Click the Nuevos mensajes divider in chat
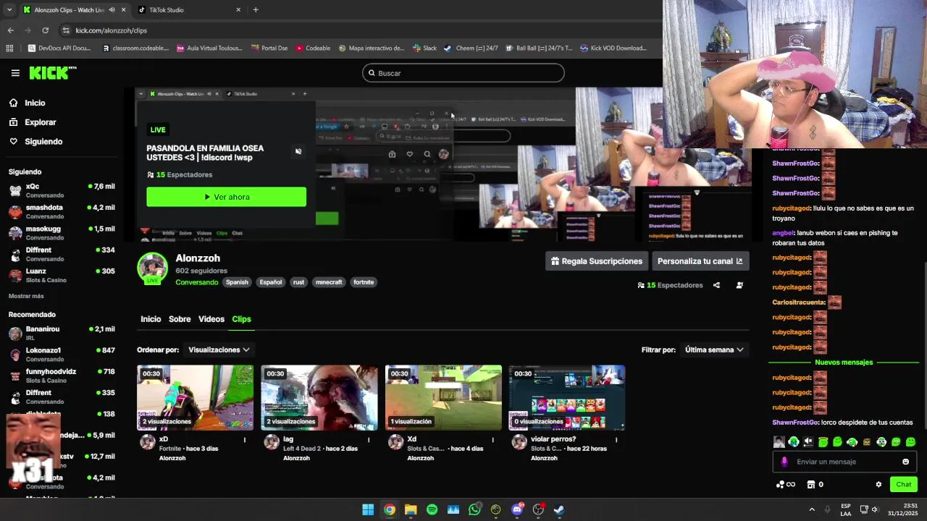The image size is (927, 521). [844, 362]
